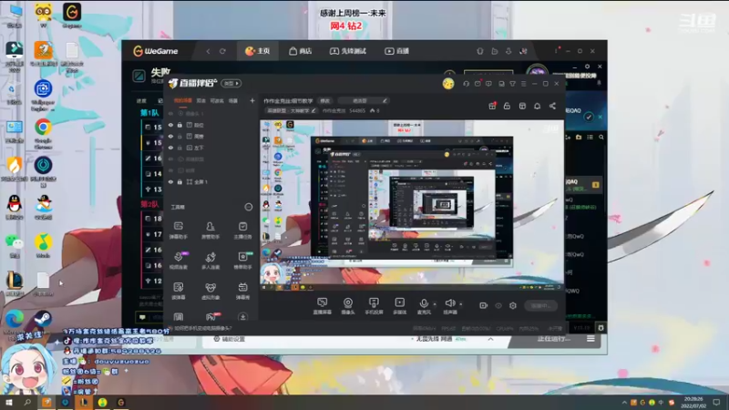Click WeGame refresh icon
This screenshot has height=410, width=729.
pos(222,51)
